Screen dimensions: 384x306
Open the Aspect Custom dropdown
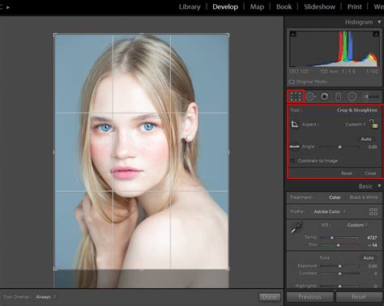point(356,125)
